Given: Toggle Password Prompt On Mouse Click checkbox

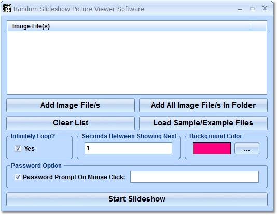Looking at the screenshot, I should 18,177.
